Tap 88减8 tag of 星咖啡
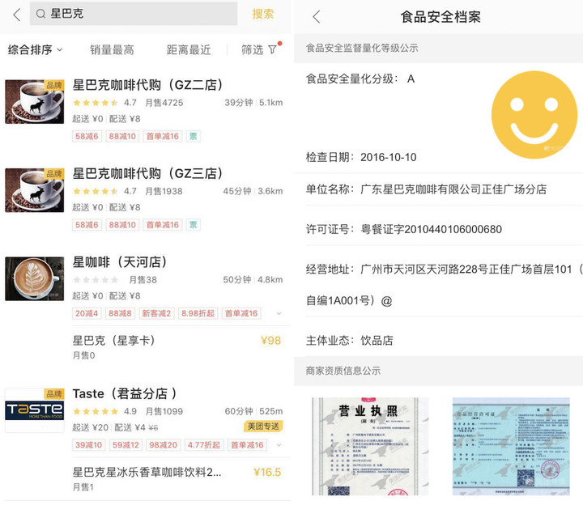The height and width of the screenshot is (505, 583). [120, 313]
